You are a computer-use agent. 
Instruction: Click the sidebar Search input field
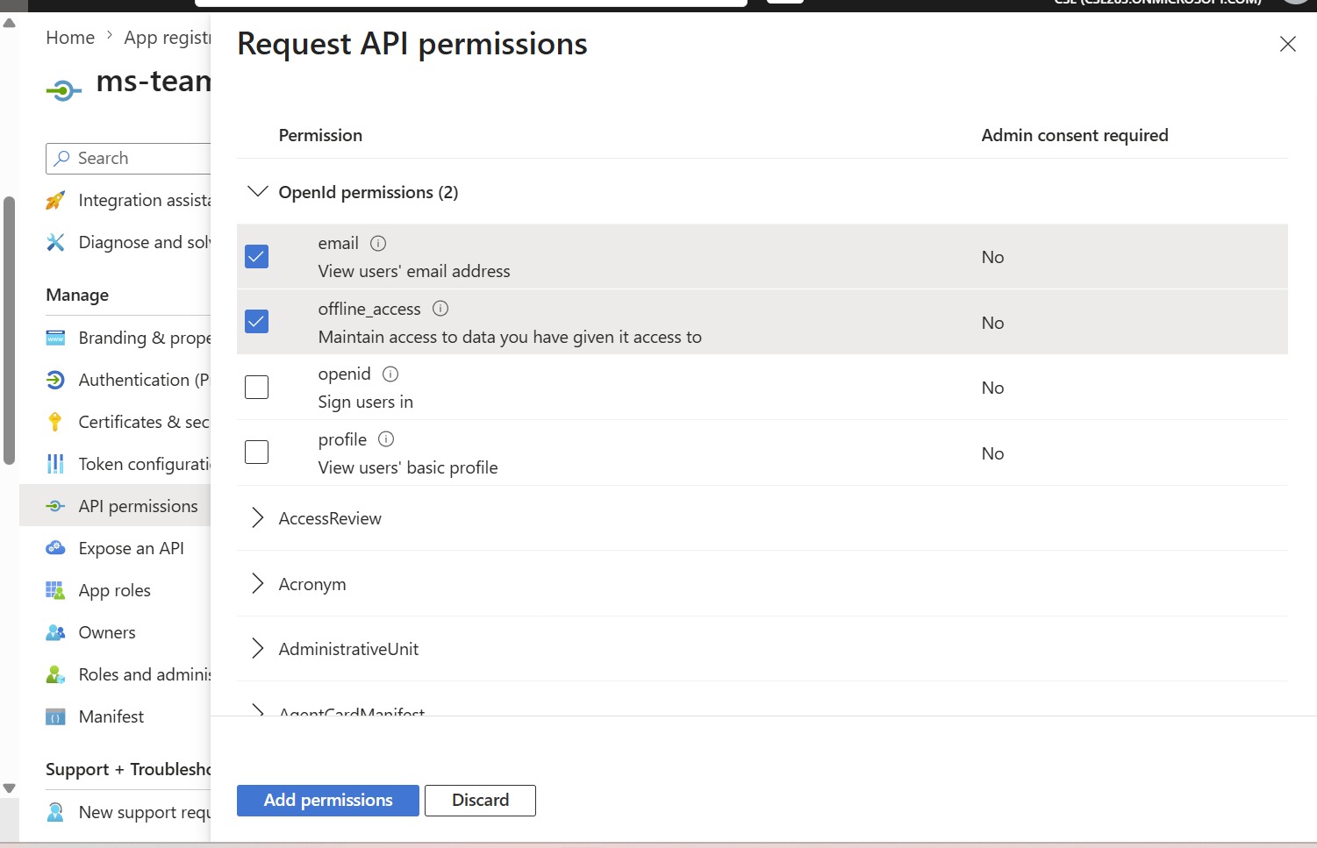[128, 158]
